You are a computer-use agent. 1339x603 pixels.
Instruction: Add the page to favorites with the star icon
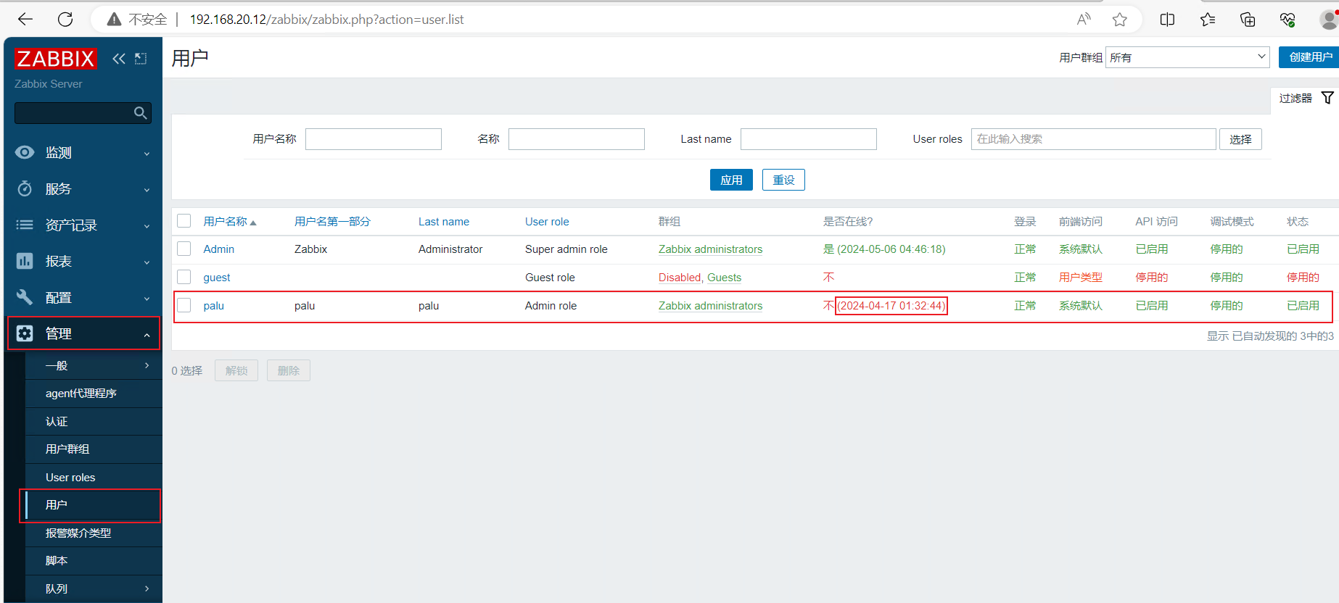click(1120, 20)
